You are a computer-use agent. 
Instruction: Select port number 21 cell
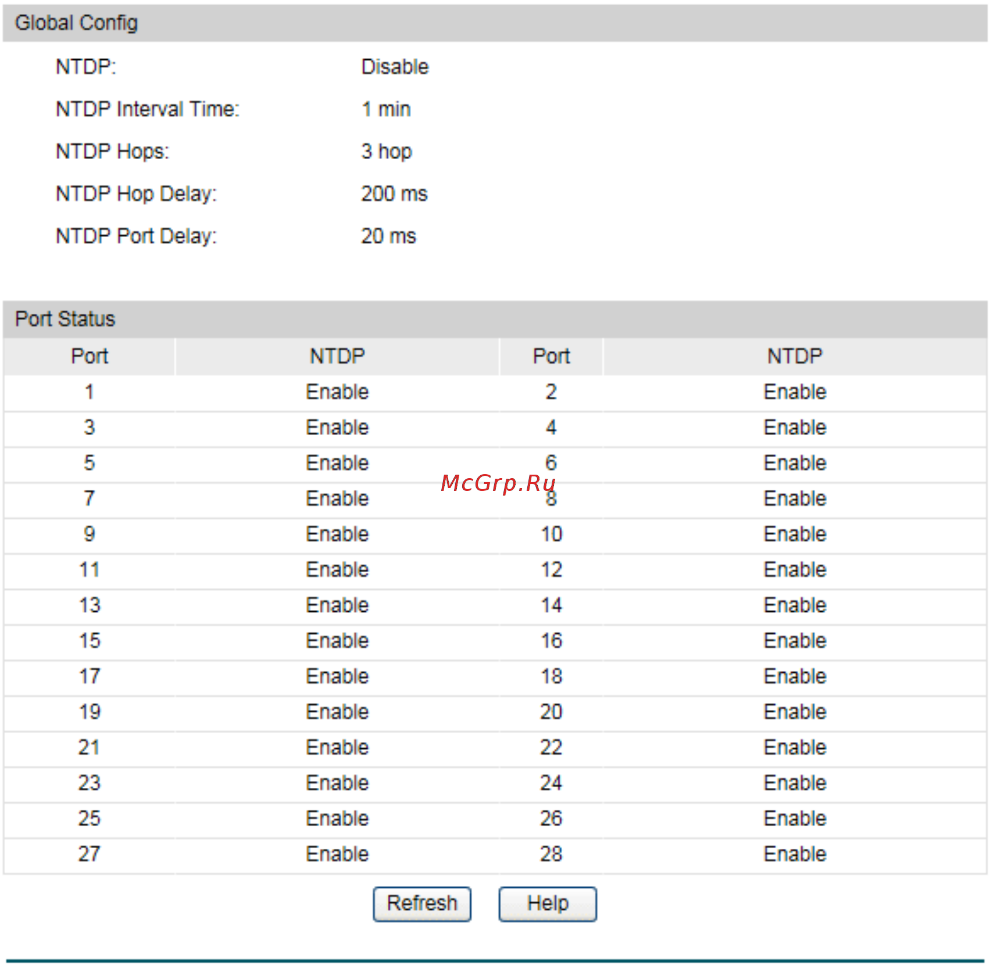click(90, 748)
